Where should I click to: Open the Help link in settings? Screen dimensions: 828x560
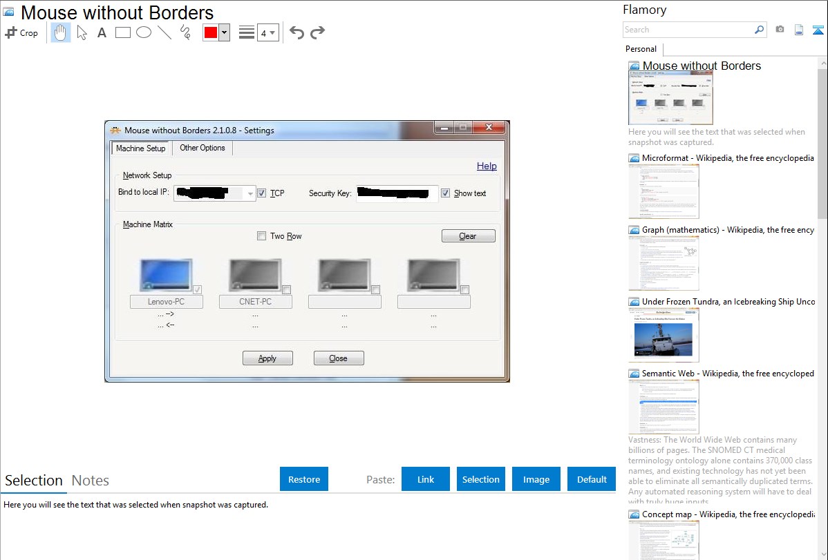pos(487,166)
